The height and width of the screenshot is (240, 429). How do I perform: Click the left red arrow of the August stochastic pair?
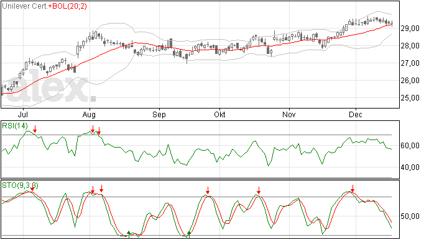click(93, 190)
